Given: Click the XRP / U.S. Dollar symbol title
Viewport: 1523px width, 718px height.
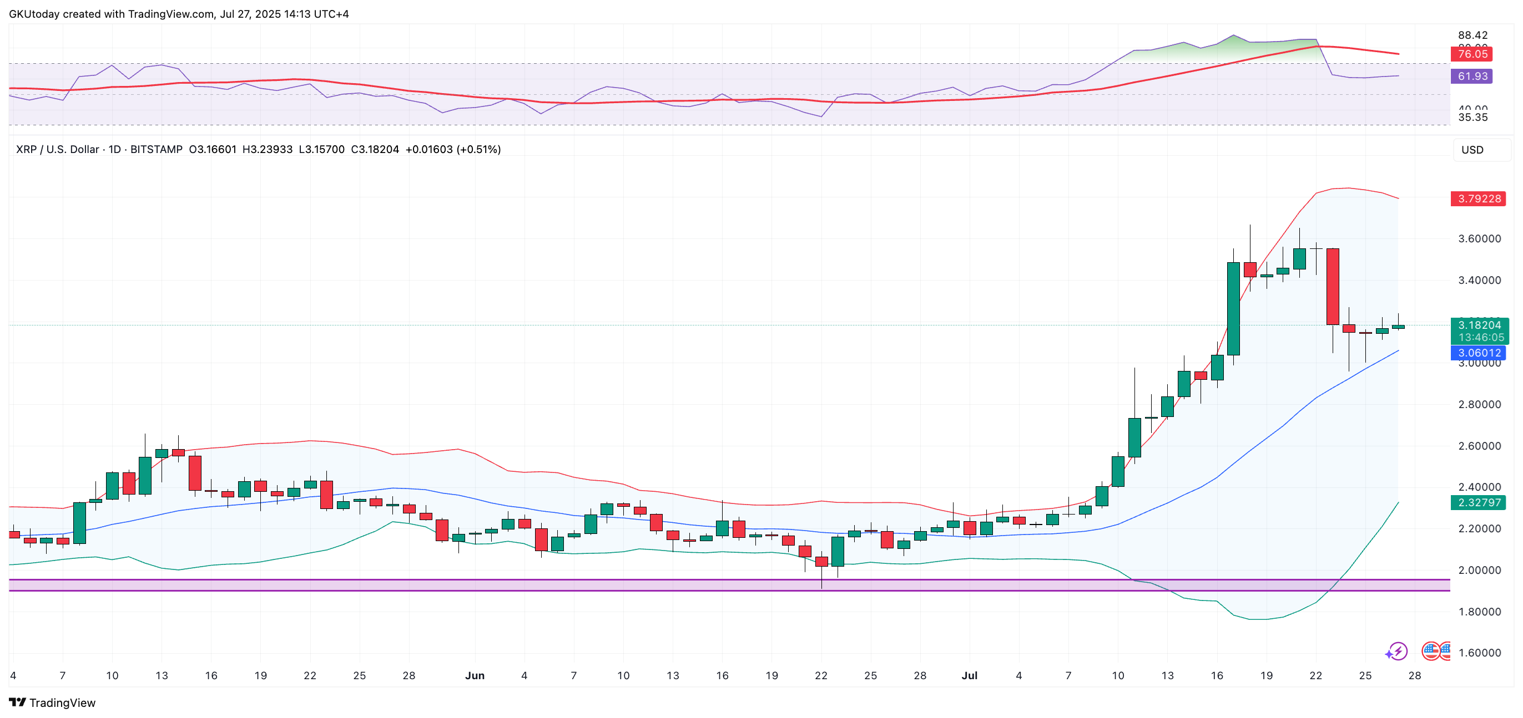Looking at the screenshot, I should pos(57,149).
